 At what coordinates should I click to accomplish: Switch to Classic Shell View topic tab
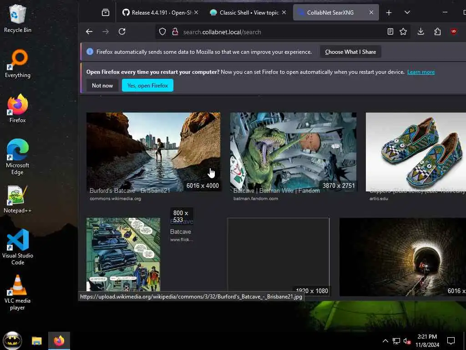[x=245, y=12]
